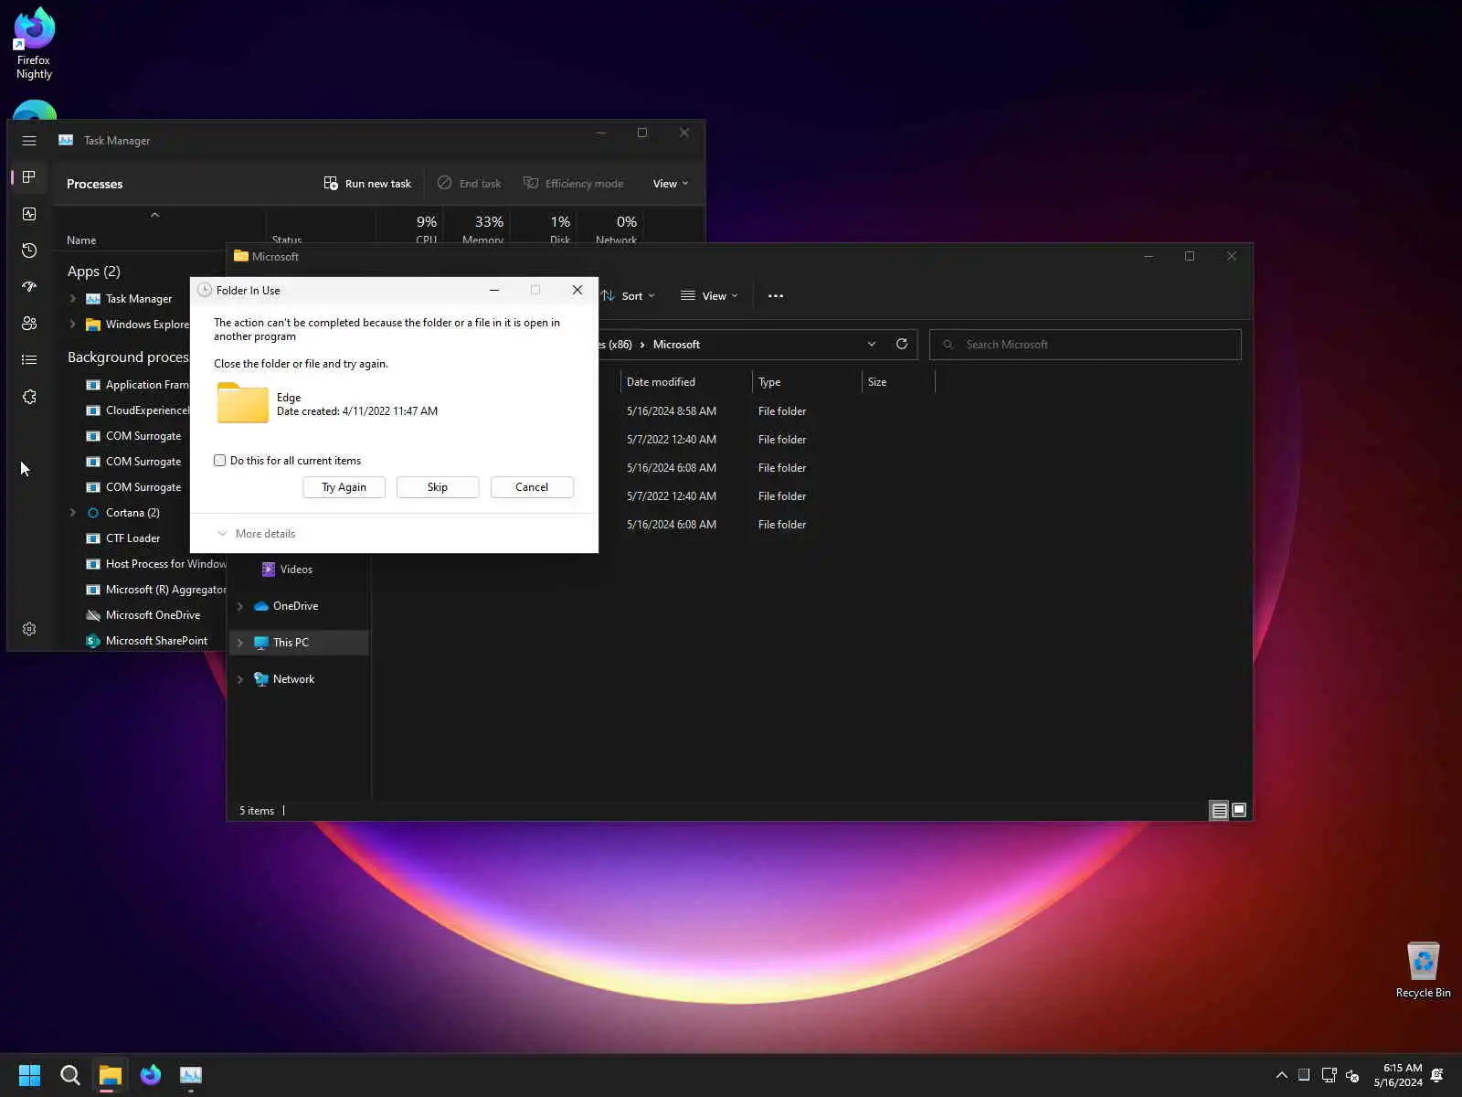Switch Explorer to details view layout

pos(1219,811)
